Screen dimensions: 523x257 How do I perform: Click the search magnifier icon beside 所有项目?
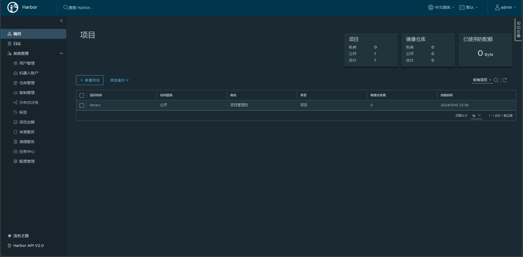[x=496, y=80]
